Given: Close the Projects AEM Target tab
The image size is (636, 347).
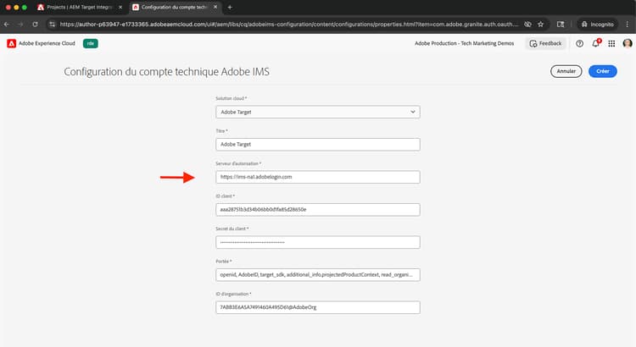Looking at the screenshot, I should coord(120,8).
